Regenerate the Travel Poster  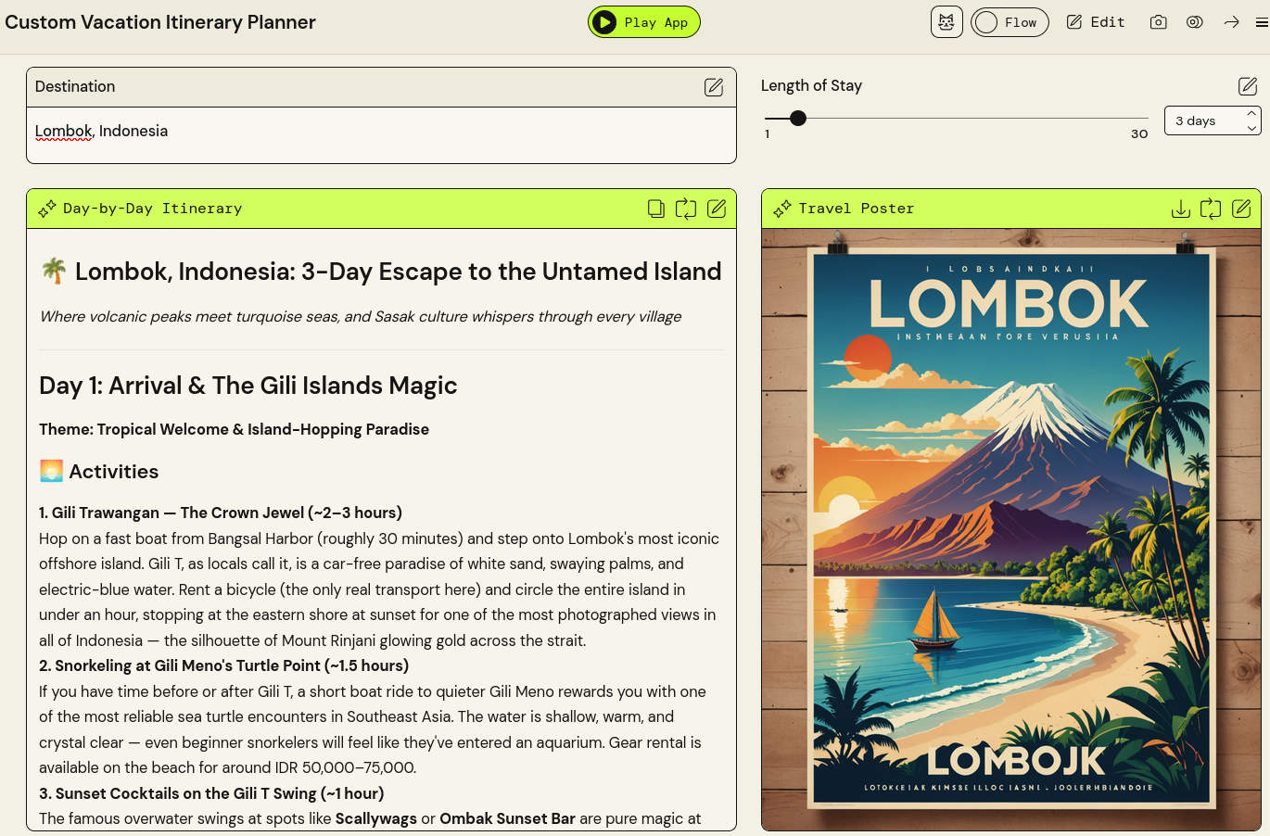(x=1211, y=209)
